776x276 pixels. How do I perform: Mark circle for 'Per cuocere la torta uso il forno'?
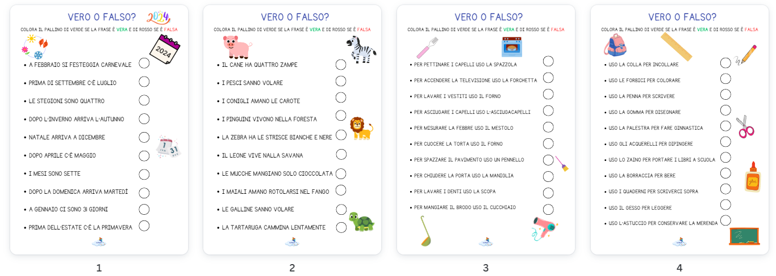(548, 143)
